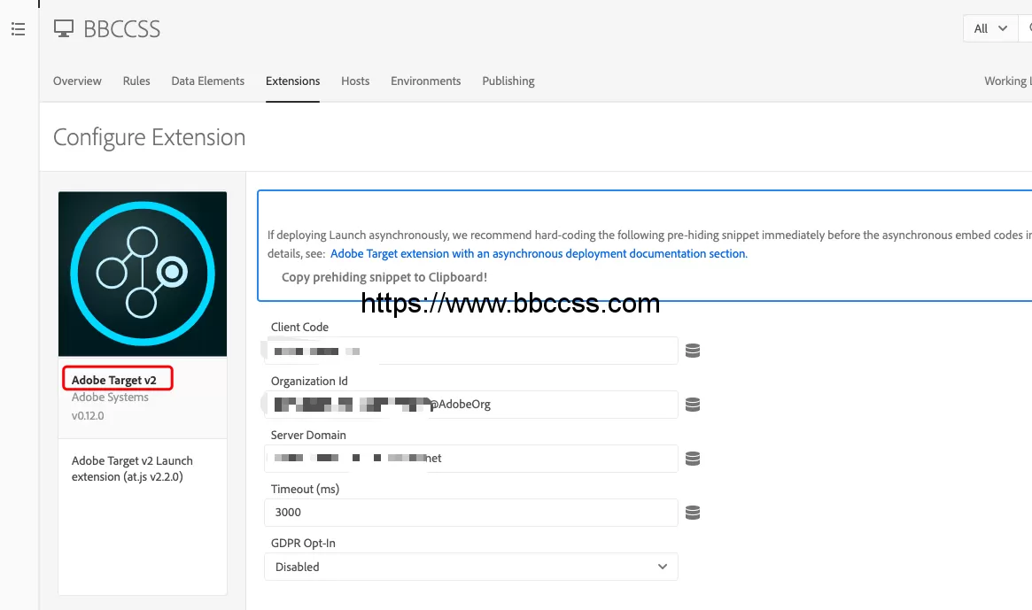Viewport: 1032px width, 610px height.
Task: Open data element picker for Organization Id
Action: tap(693, 405)
